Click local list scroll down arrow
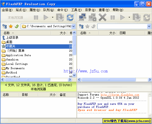 point(74,75)
